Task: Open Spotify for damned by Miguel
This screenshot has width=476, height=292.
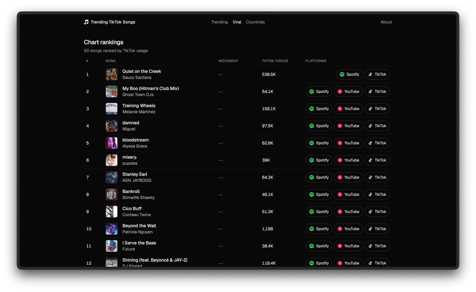Action: click(x=319, y=126)
